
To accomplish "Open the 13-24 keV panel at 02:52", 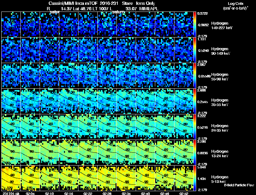I will tap(184, 152).
